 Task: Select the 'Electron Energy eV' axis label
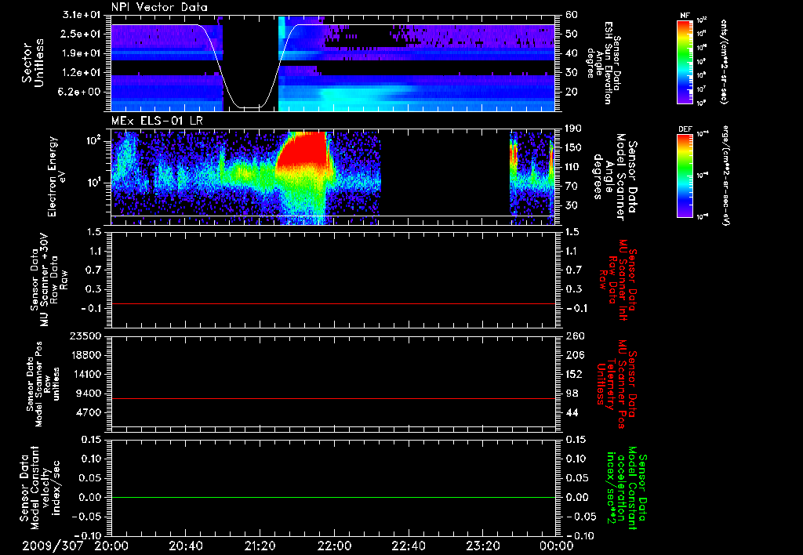pos(57,176)
